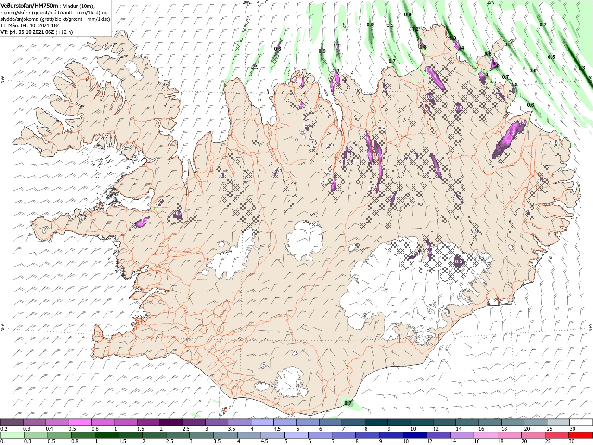This screenshot has height=445, width=593.
Task: Click the '15W' longitude label at the top
Action: [x=491, y=2]
